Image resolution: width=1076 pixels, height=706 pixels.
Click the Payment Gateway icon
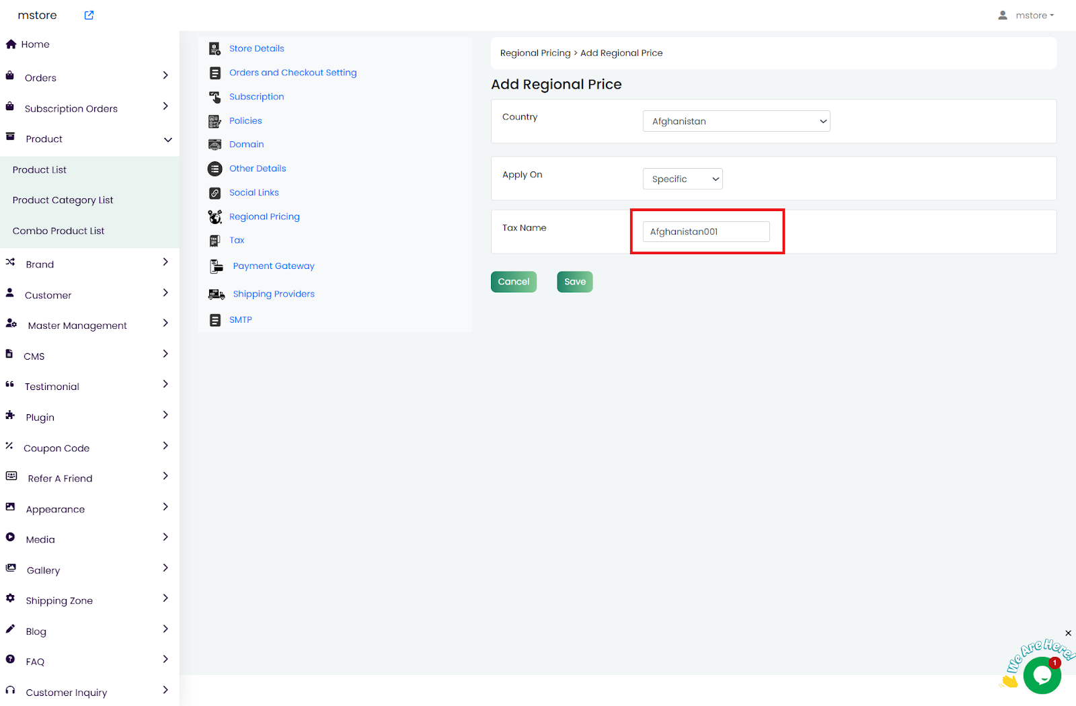tap(216, 266)
